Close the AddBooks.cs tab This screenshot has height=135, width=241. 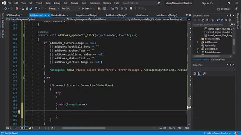click(x=49, y=15)
